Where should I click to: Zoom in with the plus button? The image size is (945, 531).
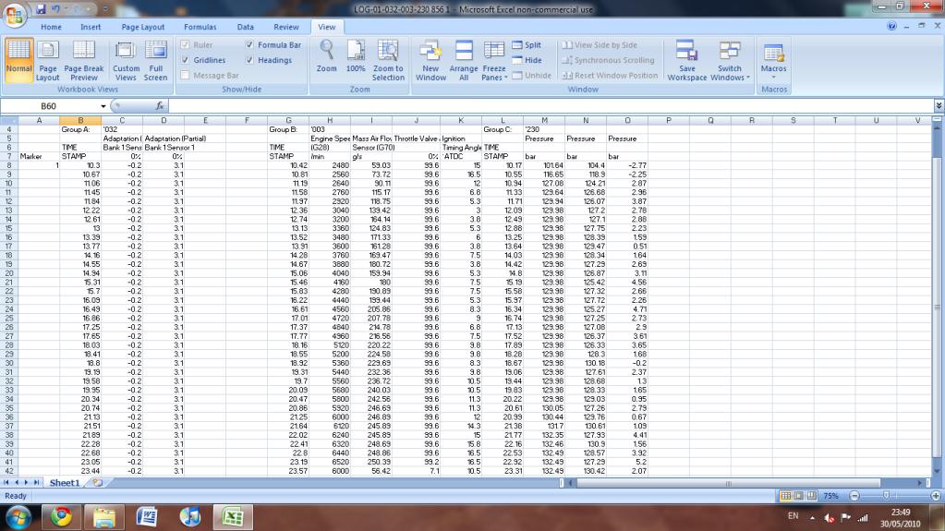[936, 495]
